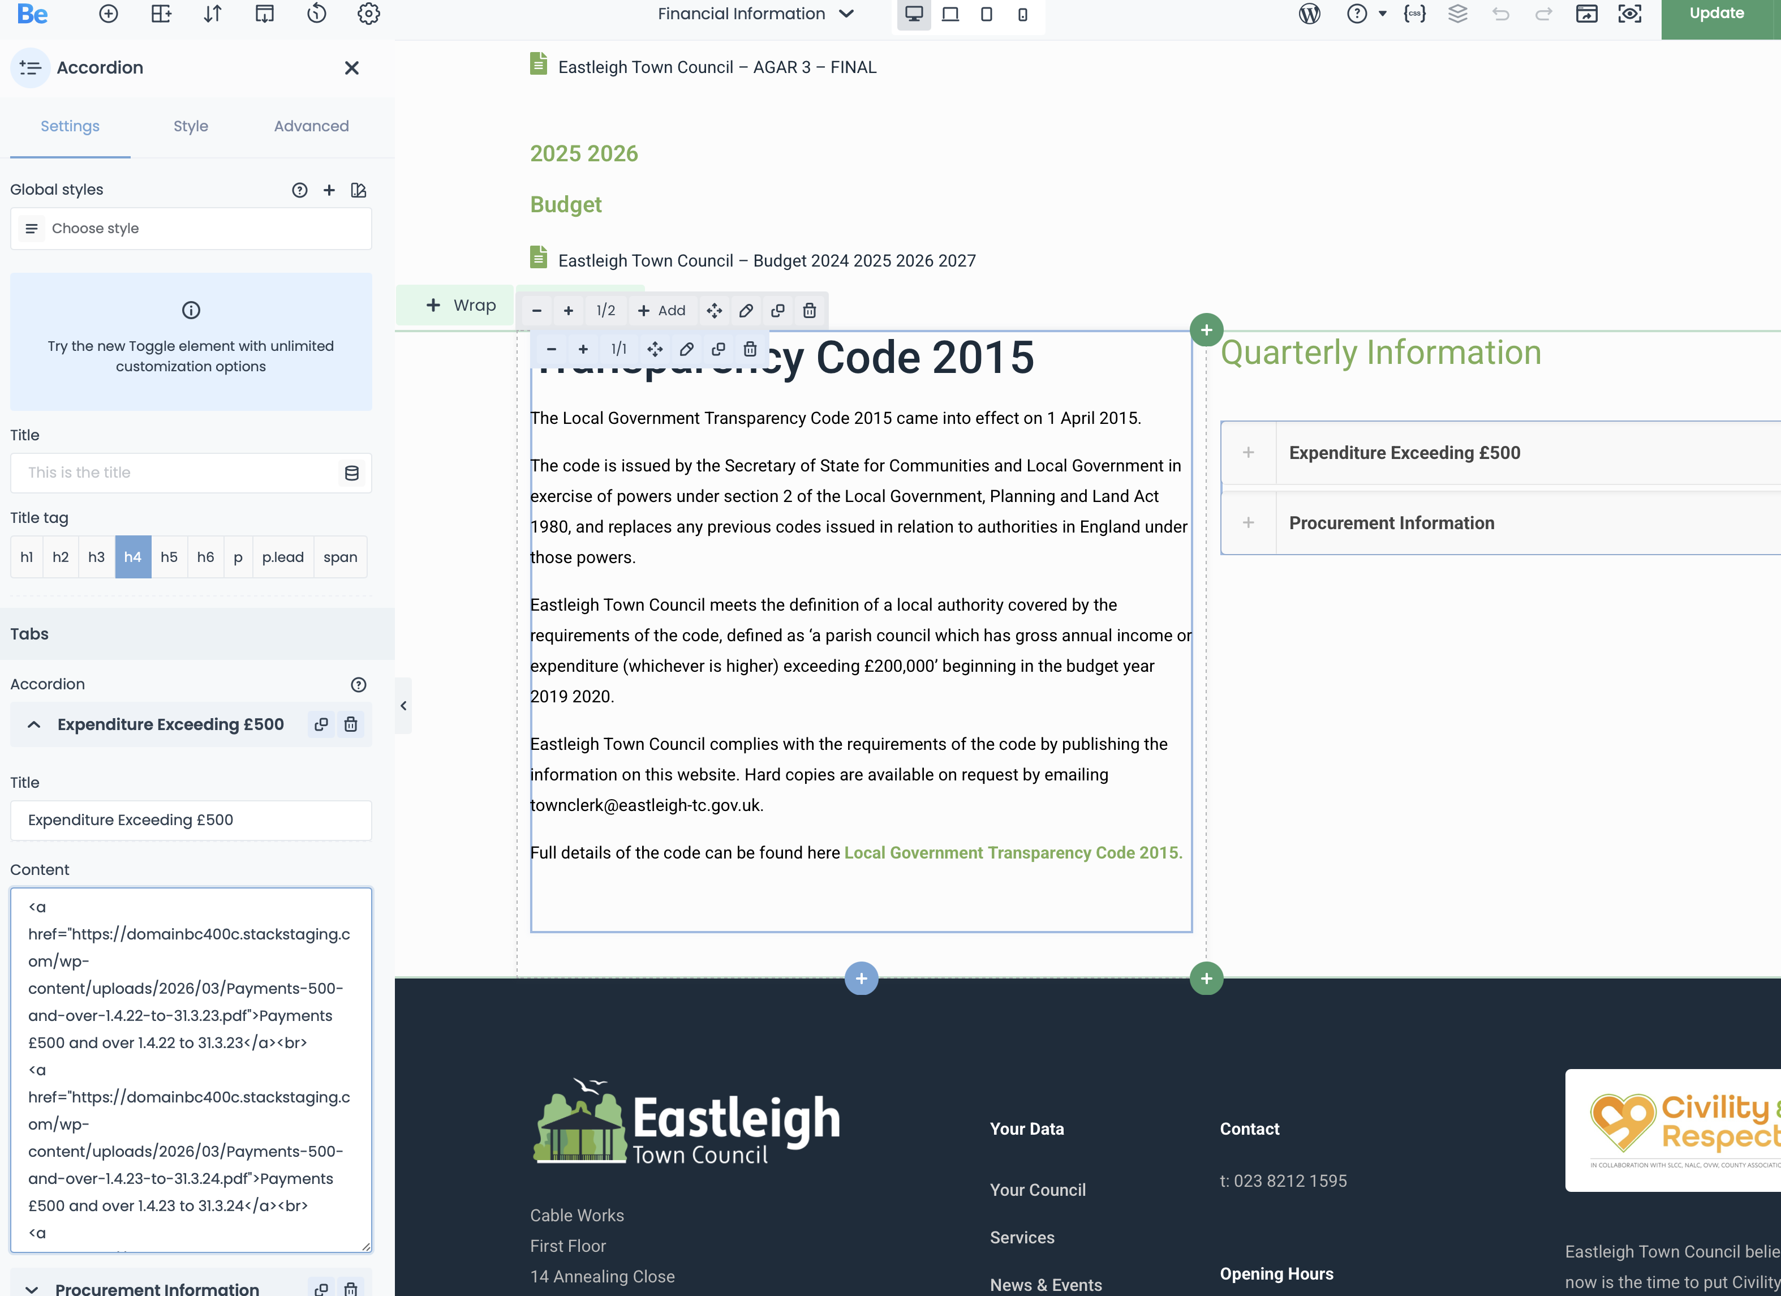Open Local Government Transparency Code 2015 link
The height and width of the screenshot is (1296, 1781).
coord(1012,853)
